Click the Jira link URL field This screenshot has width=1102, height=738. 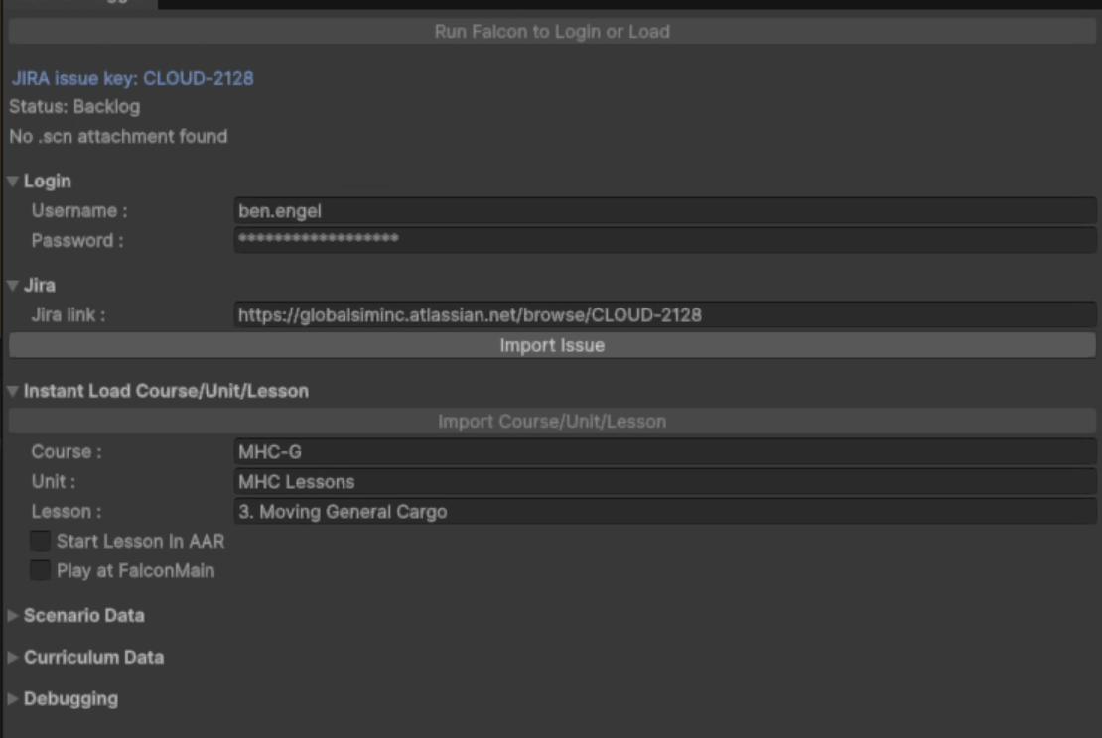(665, 314)
